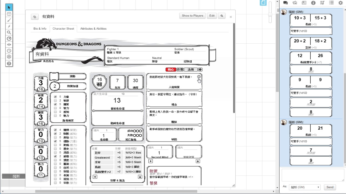This screenshot has height=194, width=346.
Task: Open the As speaker dropdown
Action: click(304, 187)
